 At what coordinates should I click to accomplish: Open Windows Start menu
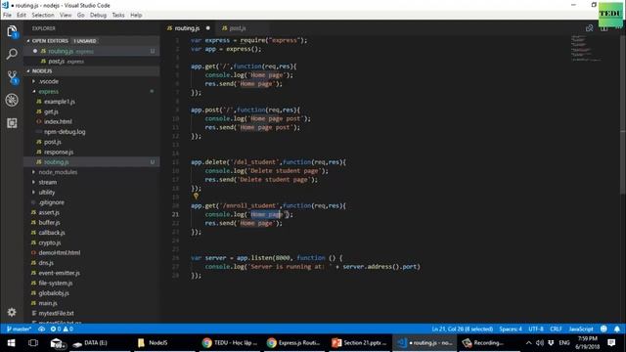(x=11, y=343)
